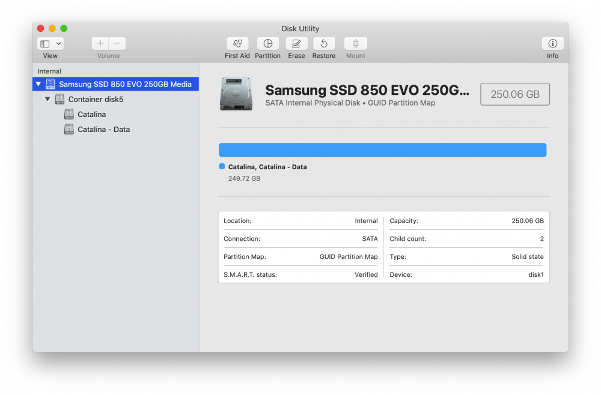601x395 pixels.
Task: Select the Catalina volume
Action: 116,114
